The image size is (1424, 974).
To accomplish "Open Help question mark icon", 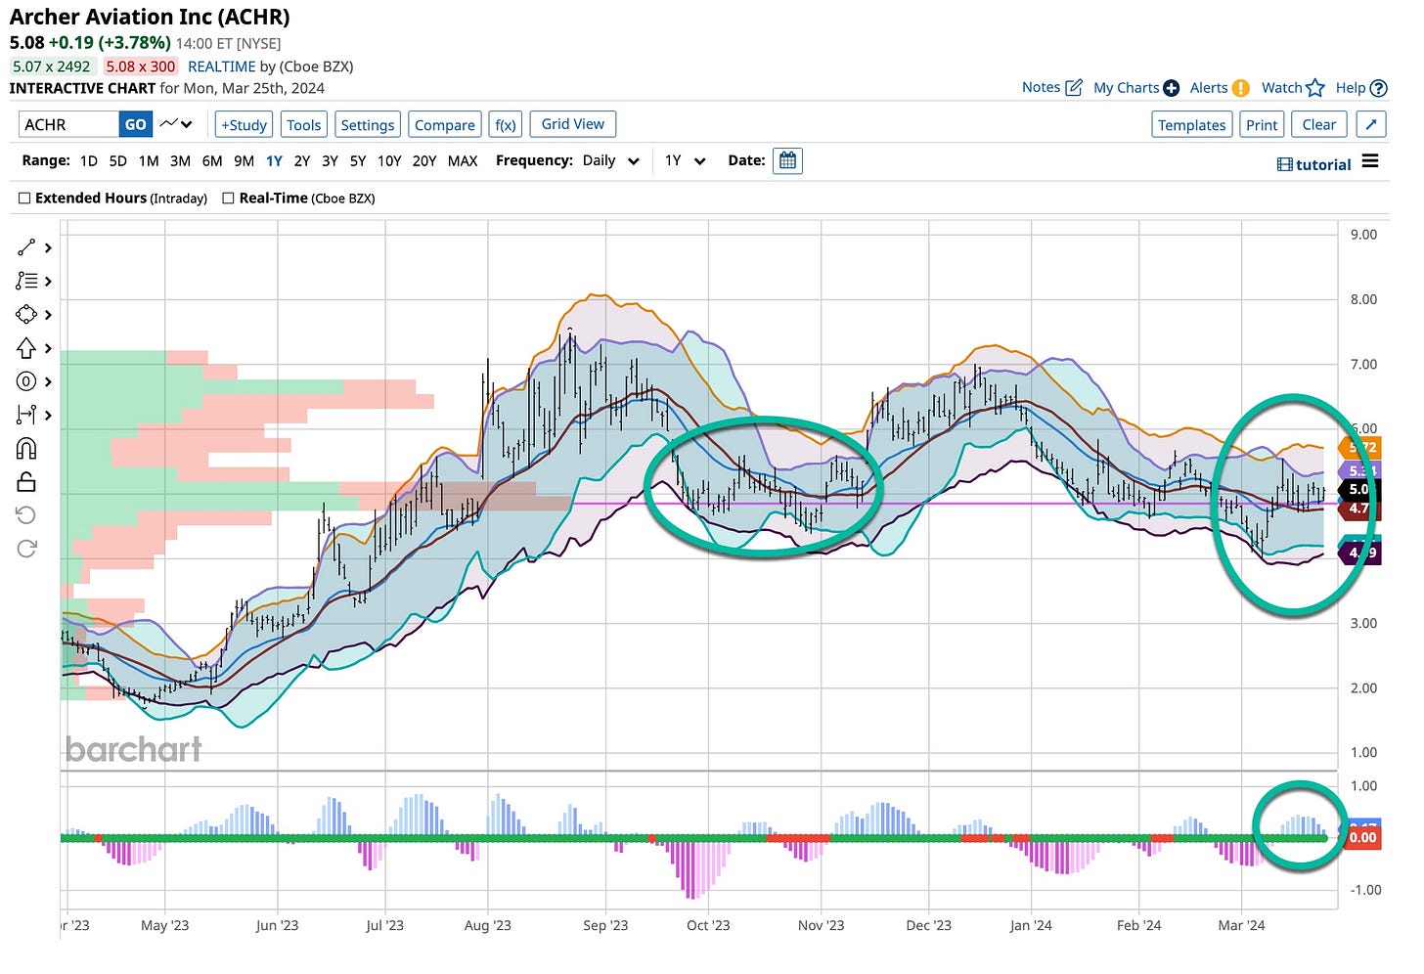I will point(1378,88).
